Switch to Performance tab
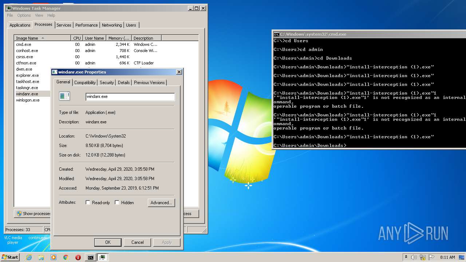 click(x=87, y=25)
